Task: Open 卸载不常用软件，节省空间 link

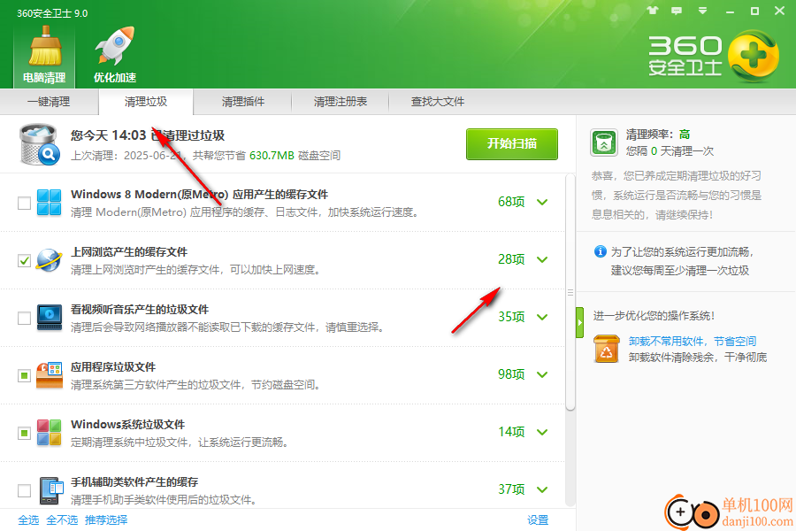Action: pos(693,341)
